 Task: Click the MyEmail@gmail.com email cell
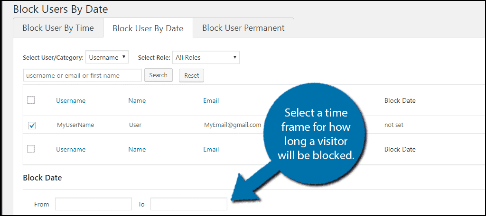[x=233, y=125]
